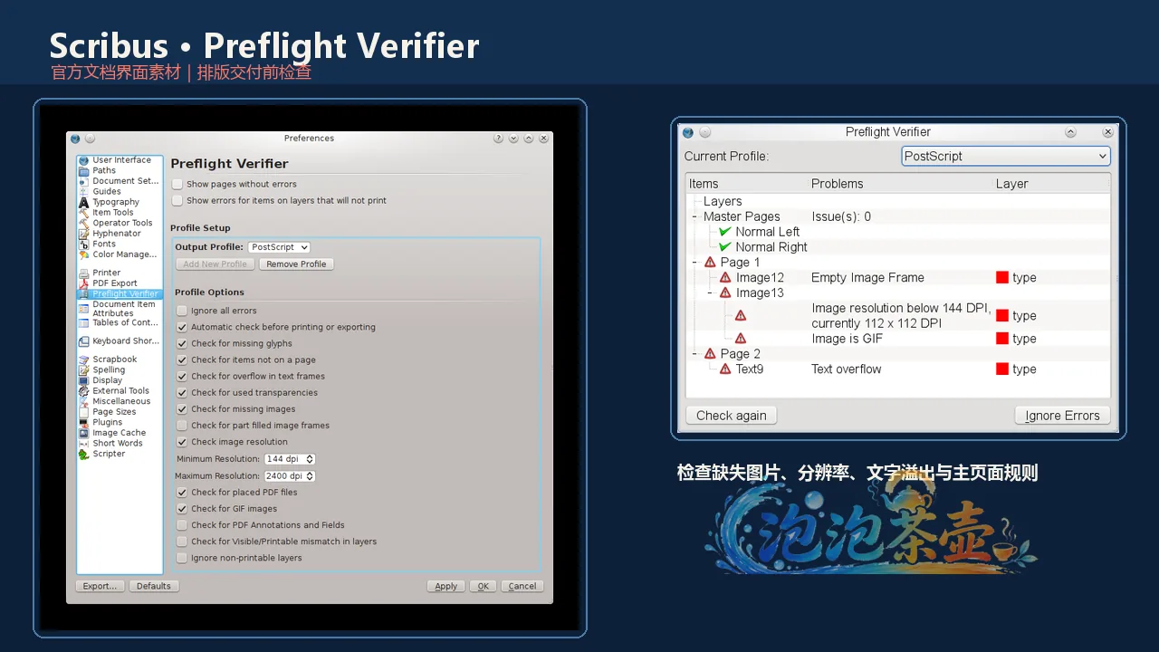Toggle Check for GIF images

(182, 508)
